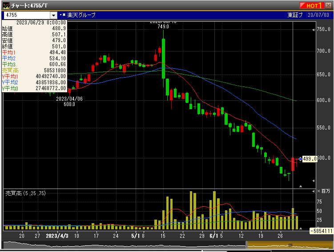
Task: Click the 東証プ market label
Action: pyautogui.click(x=295, y=15)
